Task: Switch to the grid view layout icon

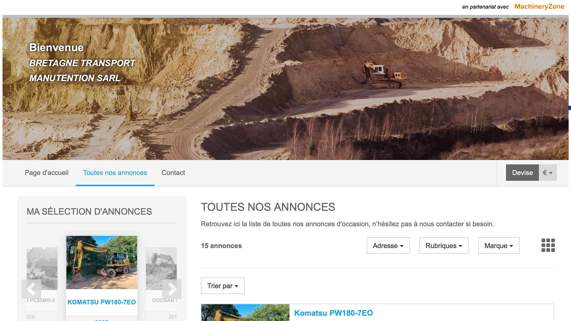Action: pos(548,246)
